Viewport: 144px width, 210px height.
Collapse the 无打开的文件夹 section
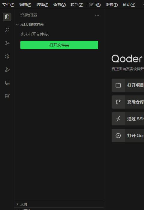click(32, 24)
